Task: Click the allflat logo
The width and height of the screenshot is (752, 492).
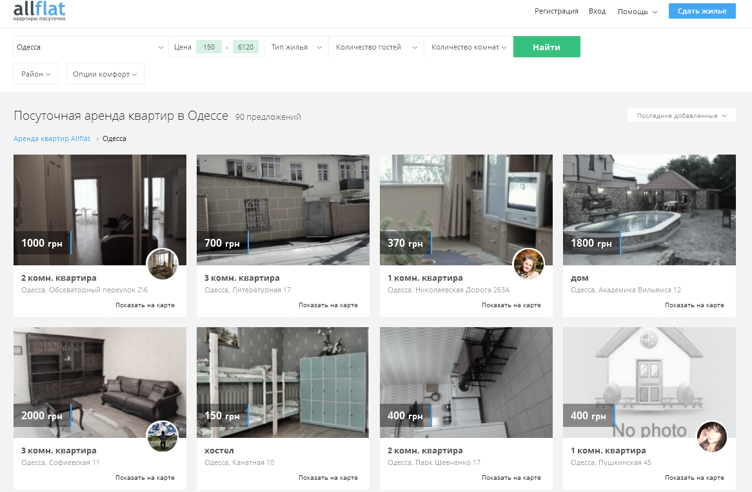Action: tap(39, 11)
